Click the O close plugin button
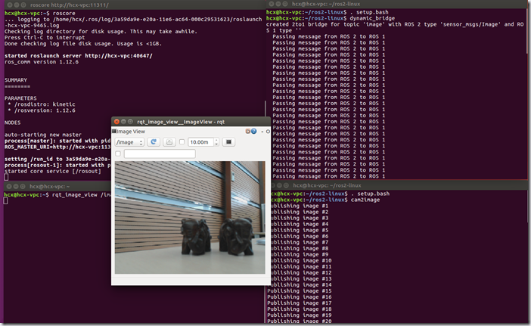Image resolution: width=531 pixels, height=326 pixels. click(x=268, y=132)
